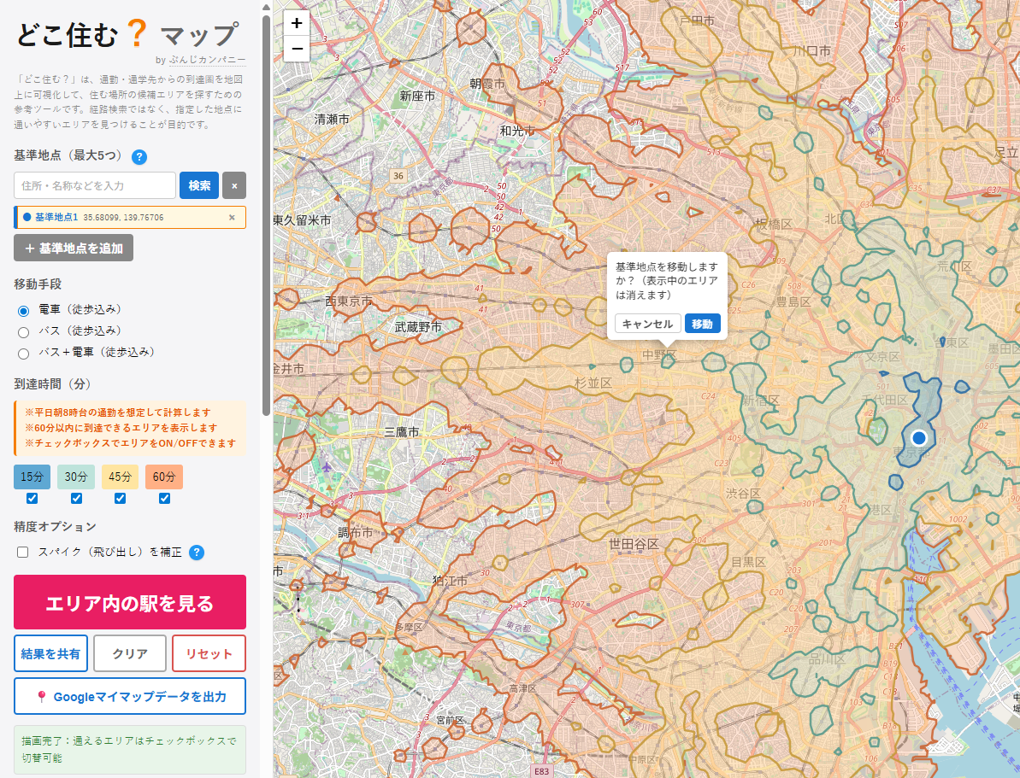Click the sidebar vertical scrollbar thumb

pos(266,214)
